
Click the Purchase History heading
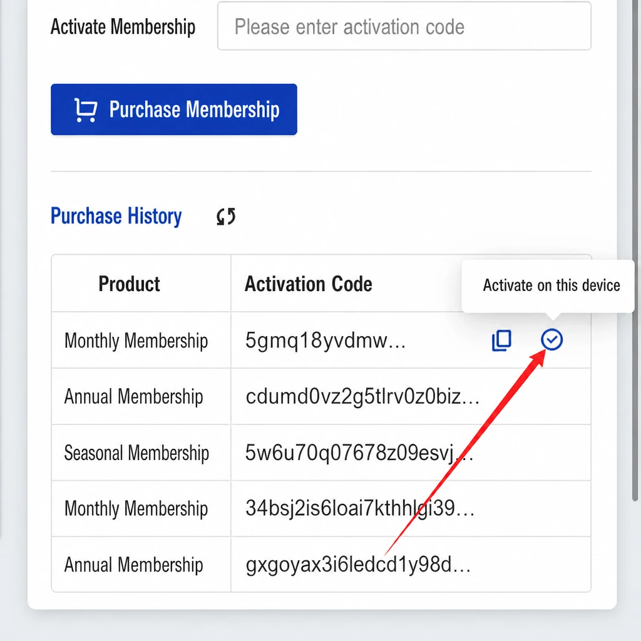point(116,216)
